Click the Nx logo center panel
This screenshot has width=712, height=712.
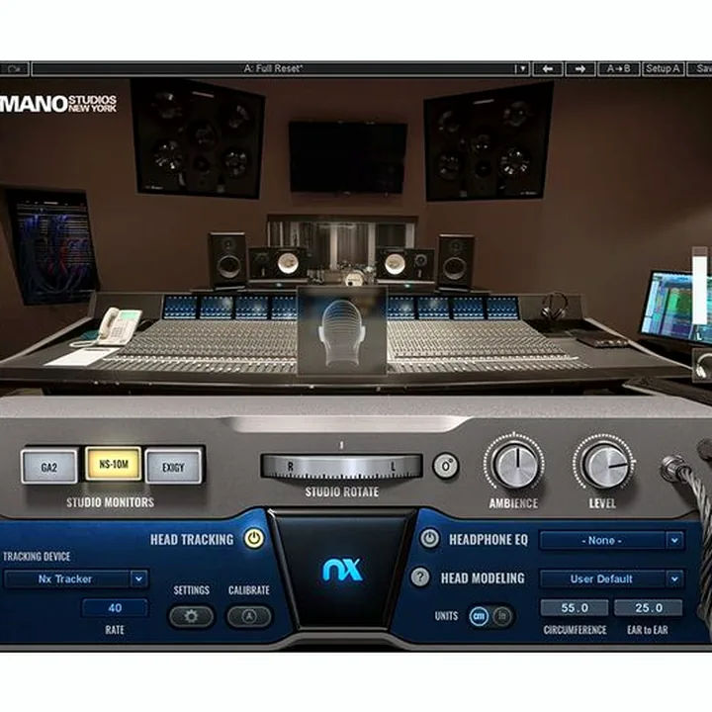click(x=342, y=571)
